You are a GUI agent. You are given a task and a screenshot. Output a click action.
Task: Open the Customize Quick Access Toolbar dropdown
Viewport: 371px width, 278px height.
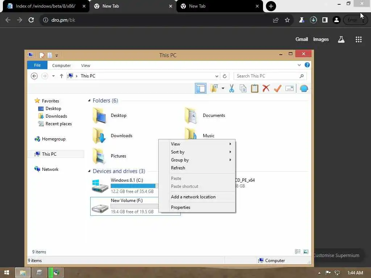(57, 55)
